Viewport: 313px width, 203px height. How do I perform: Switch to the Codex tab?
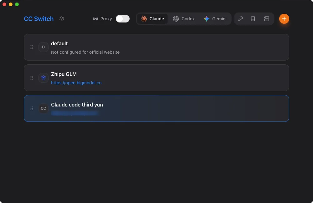(x=184, y=19)
